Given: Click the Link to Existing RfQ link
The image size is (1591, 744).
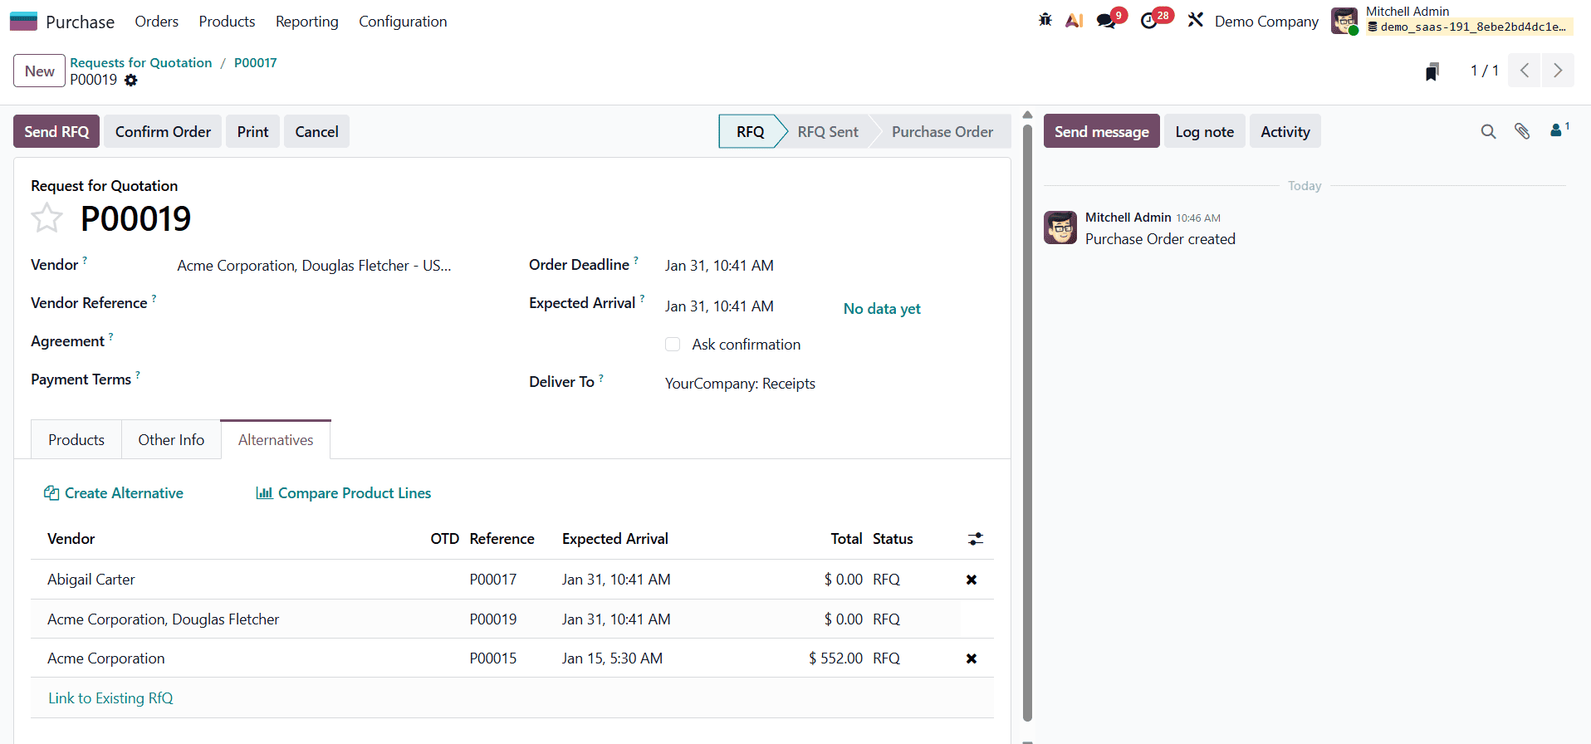Looking at the screenshot, I should (x=110, y=698).
